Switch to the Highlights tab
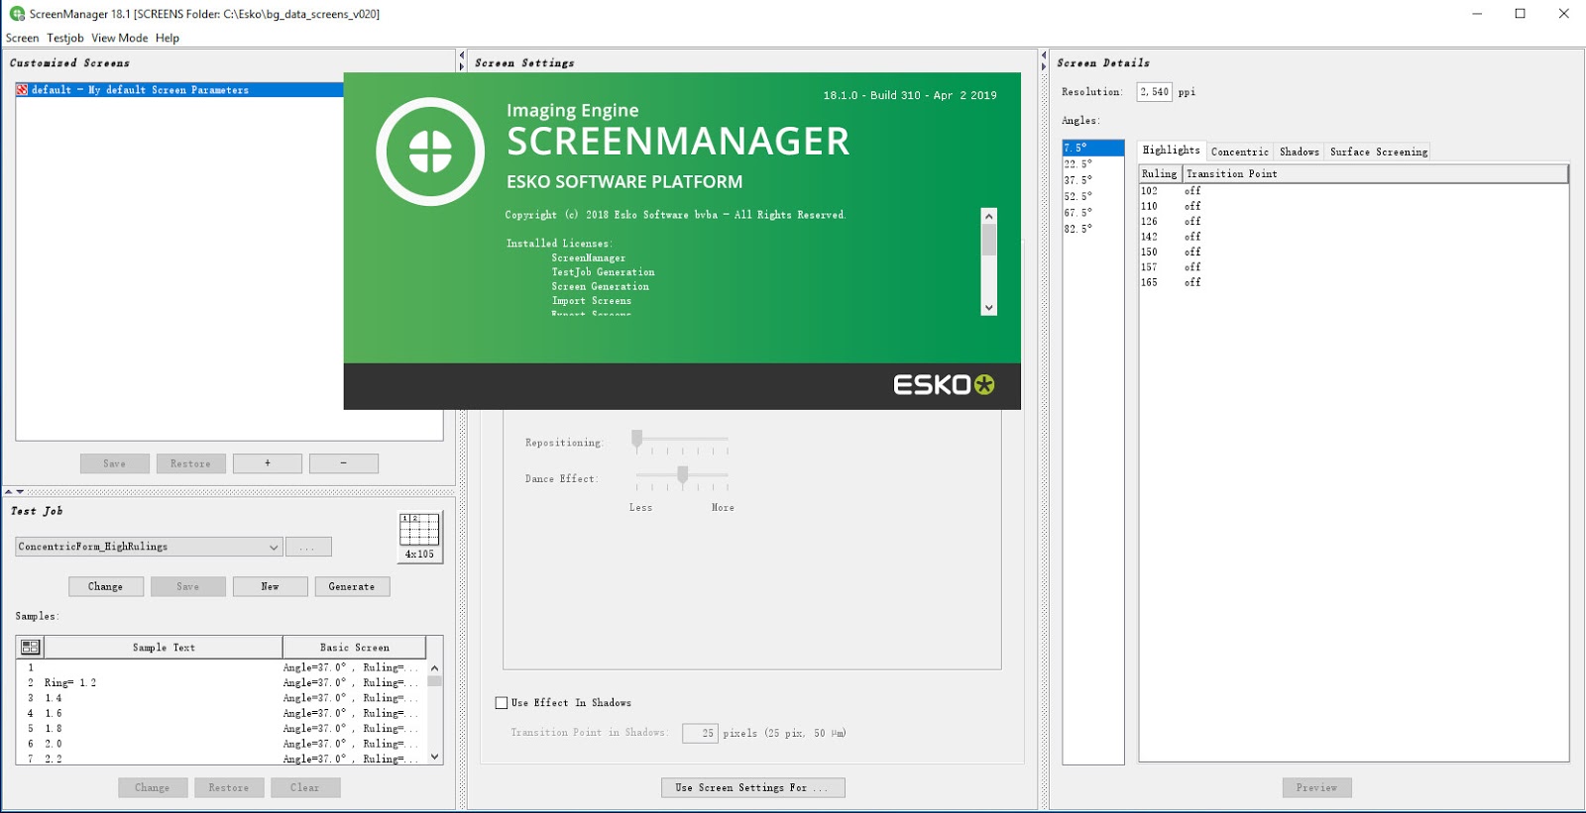 coord(1171,151)
